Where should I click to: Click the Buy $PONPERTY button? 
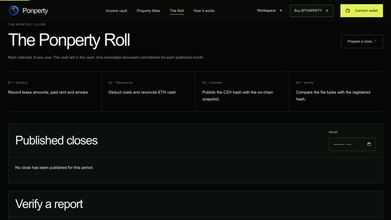coord(311,11)
